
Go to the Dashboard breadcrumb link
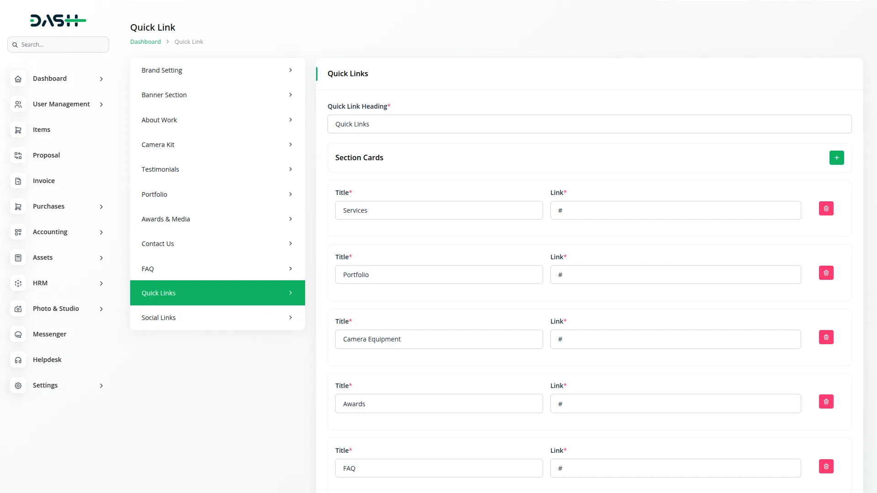(145, 42)
